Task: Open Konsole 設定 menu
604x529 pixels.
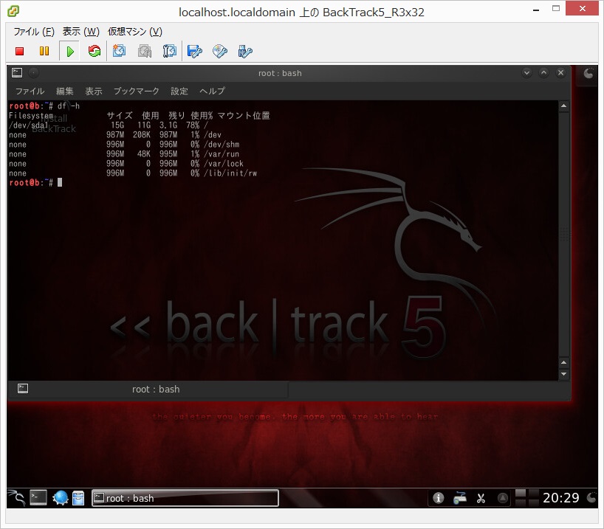Action: (179, 91)
